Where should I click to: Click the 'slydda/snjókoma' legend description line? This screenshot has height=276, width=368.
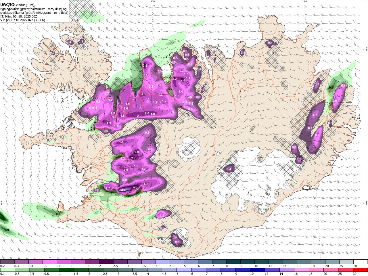(34, 13)
